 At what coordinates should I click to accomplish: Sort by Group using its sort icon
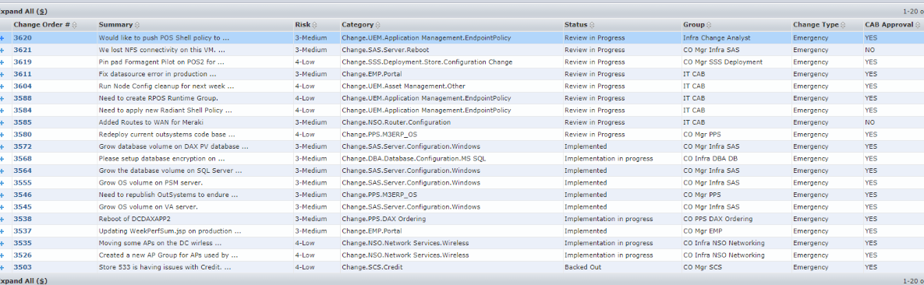click(710, 25)
